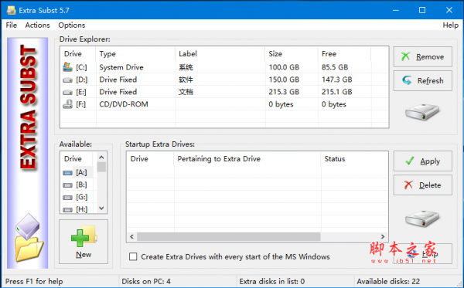
Task: Click the '系统' label cell
Action: (186, 67)
